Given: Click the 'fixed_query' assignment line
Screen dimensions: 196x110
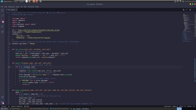Looking at the screenshot, I should 27,32.
